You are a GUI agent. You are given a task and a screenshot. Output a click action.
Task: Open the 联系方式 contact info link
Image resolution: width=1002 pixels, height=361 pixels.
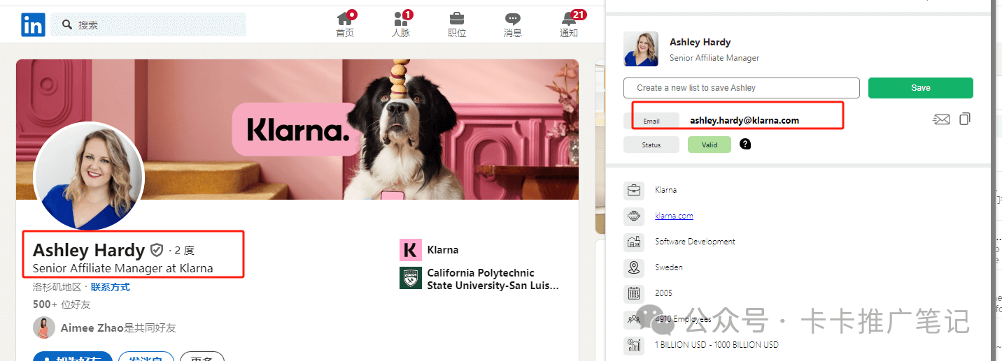(110, 287)
